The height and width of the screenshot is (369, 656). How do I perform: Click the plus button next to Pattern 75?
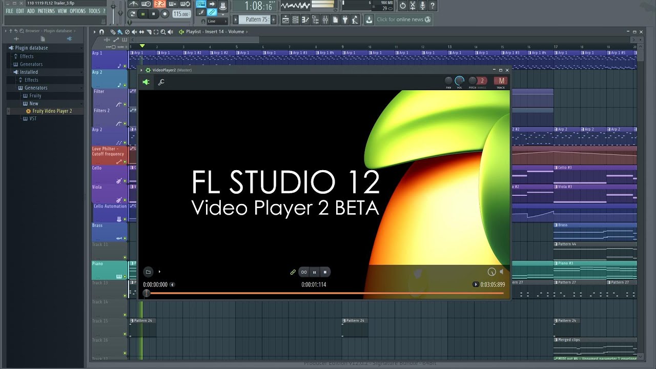coord(273,19)
